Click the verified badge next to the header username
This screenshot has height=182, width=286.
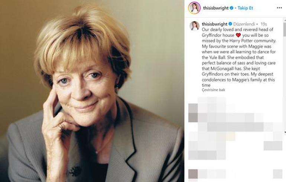point(231,8)
